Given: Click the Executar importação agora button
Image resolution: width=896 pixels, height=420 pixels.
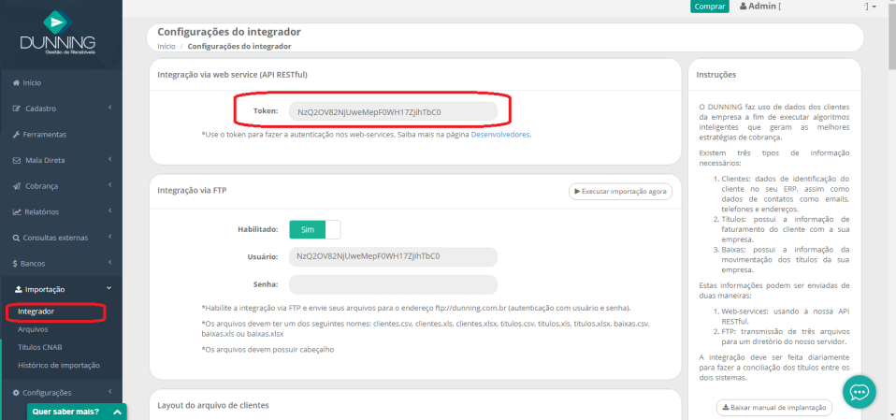Looking at the screenshot, I should (620, 191).
